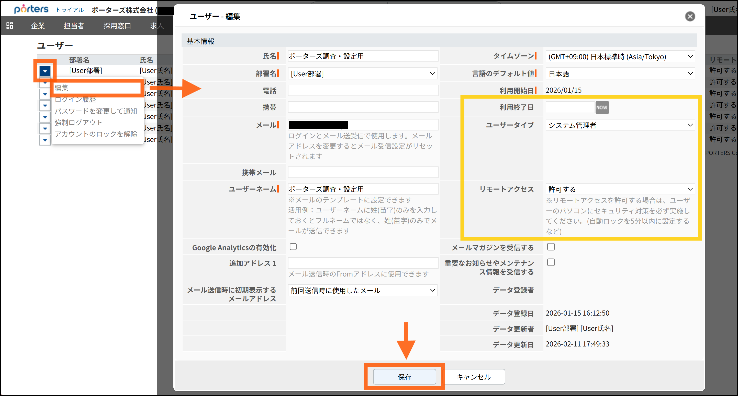This screenshot has height=396, width=738.
Task: Click the トライアル link in header
Action: click(x=70, y=10)
